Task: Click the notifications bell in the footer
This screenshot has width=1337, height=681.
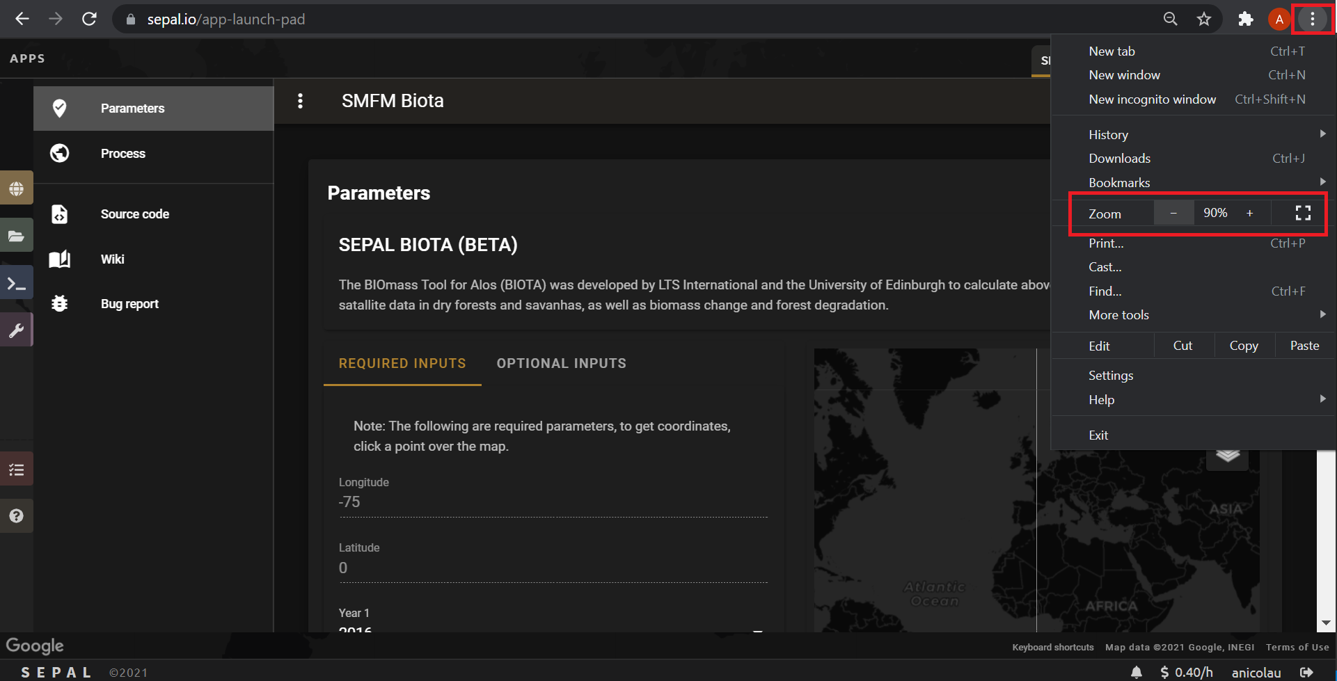Action: [x=1136, y=672]
